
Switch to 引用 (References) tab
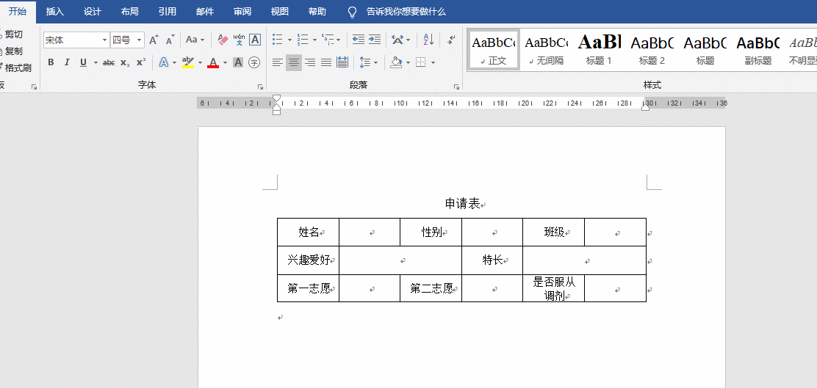(168, 12)
